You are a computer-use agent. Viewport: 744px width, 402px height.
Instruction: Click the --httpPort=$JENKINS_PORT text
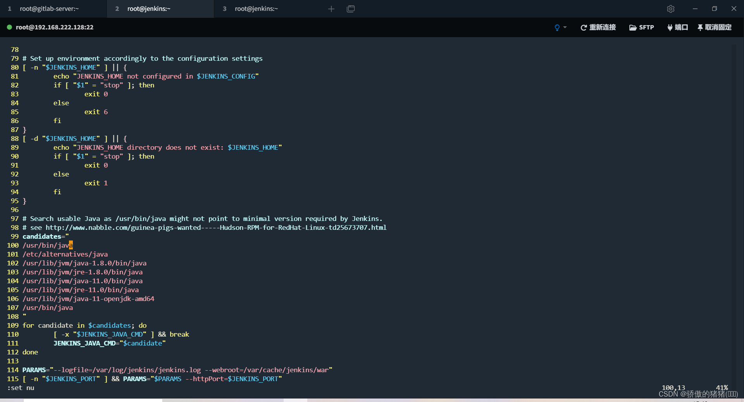[x=232, y=379]
